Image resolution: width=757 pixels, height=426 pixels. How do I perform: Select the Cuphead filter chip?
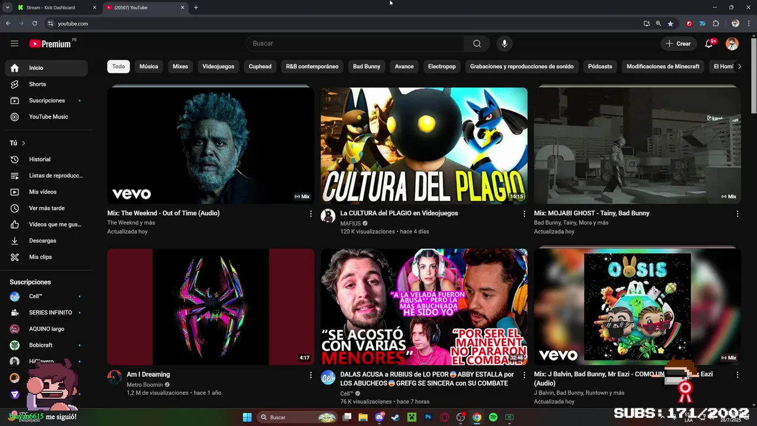[260, 66]
